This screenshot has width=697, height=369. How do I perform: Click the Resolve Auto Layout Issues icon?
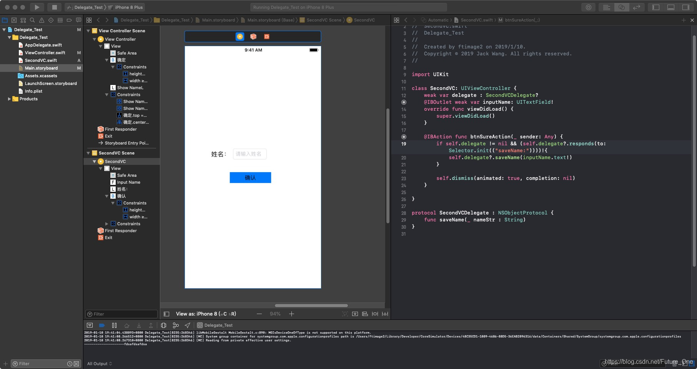pyautogui.click(x=385, y=314)
